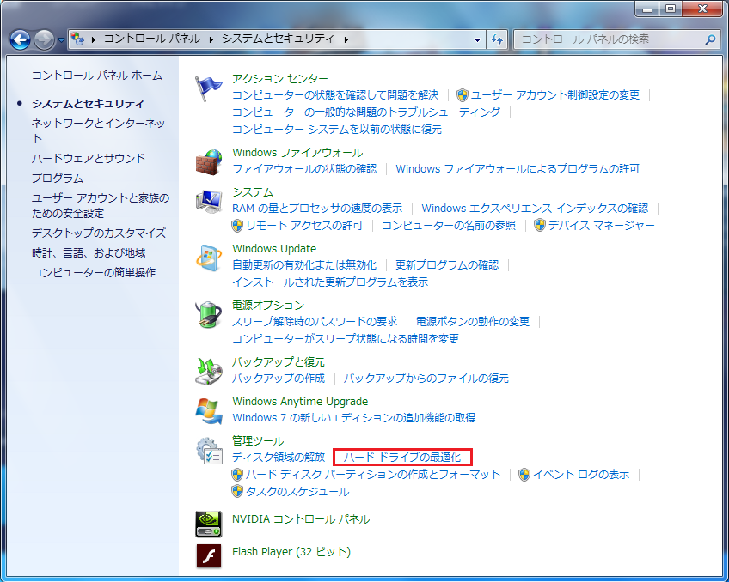This screenshot has width=729, height=582.
Task: Open コンピューターの状態を確認して問題を解決
Action: (x=335, y=95)
